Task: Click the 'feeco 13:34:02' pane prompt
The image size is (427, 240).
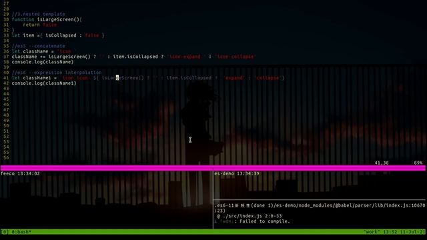Action: coord(20,173)
